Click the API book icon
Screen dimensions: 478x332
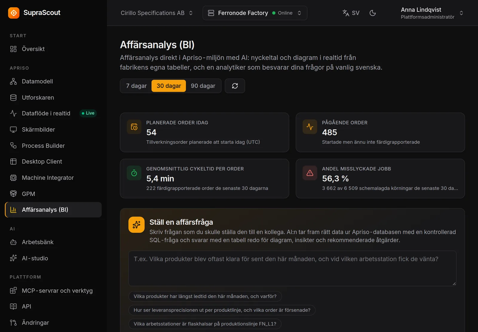13,306
